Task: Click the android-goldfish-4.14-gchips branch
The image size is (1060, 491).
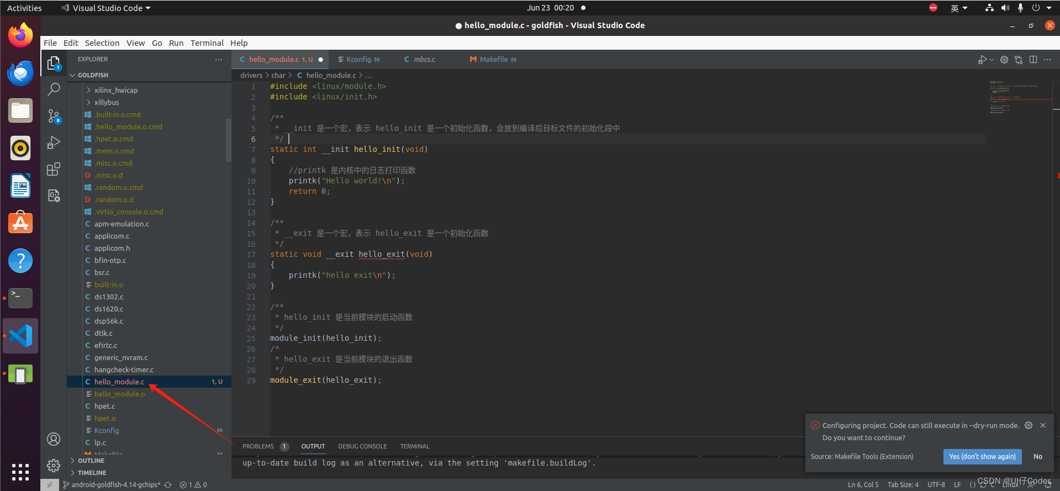Action: (112, 485)
